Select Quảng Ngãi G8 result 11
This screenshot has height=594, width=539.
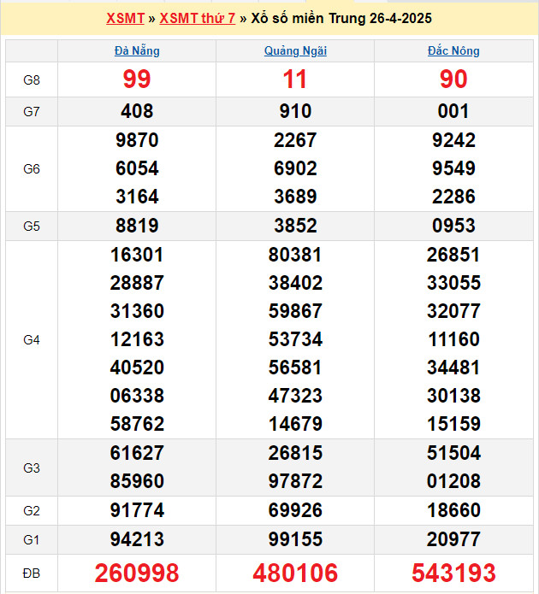(x=295, y=79)
